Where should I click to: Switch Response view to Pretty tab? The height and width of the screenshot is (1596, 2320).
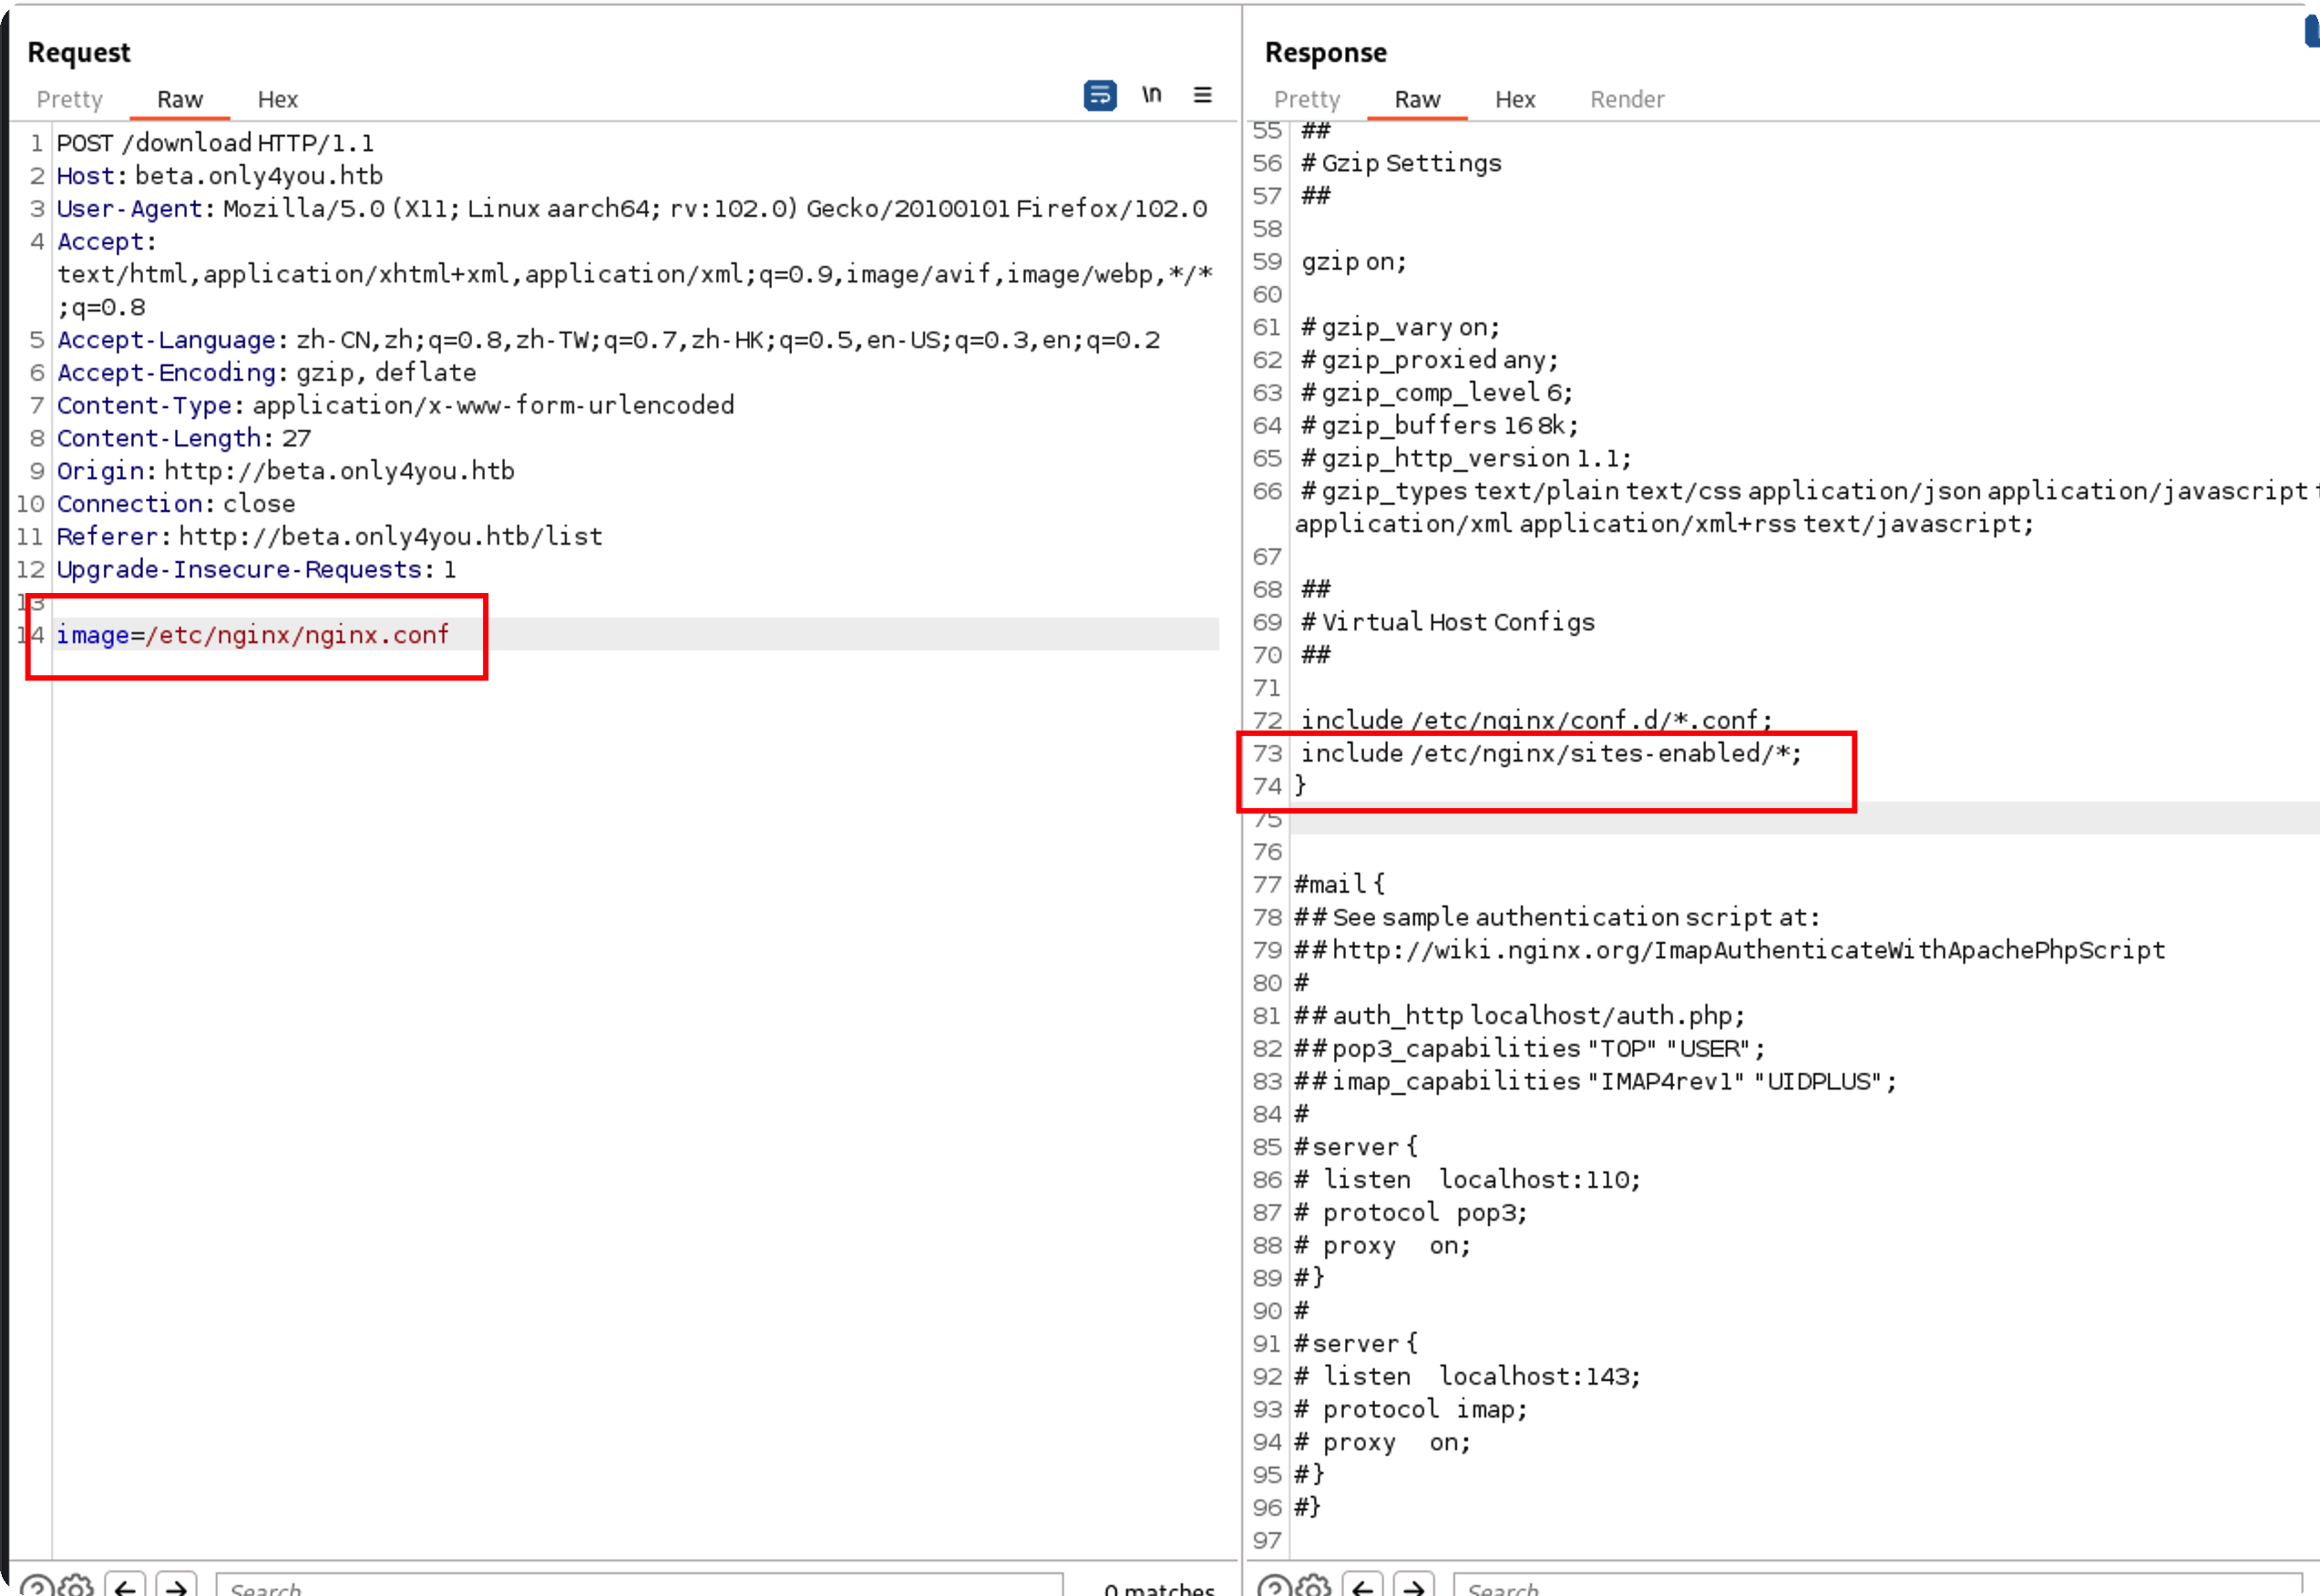[1307, 99]
